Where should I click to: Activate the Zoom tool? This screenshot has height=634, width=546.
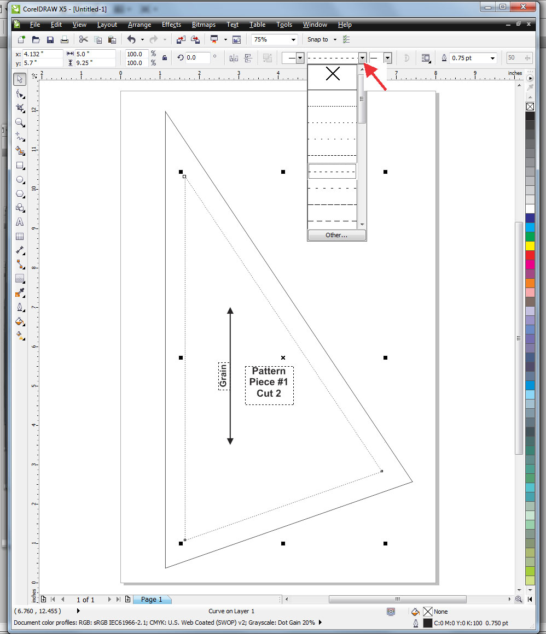pos(20,122)
